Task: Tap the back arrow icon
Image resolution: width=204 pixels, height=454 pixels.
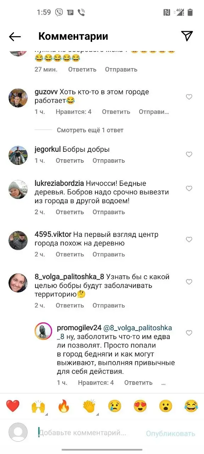Action: (x=15, y=37)
